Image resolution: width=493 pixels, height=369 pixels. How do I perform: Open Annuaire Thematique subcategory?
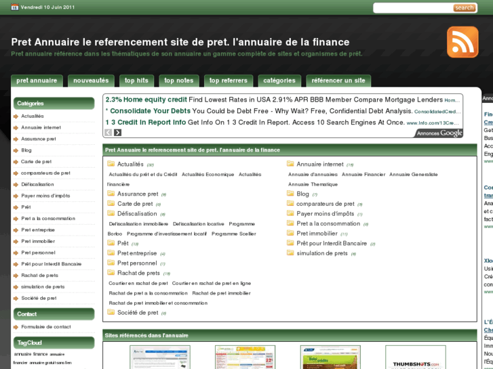(x=313, y=184)
